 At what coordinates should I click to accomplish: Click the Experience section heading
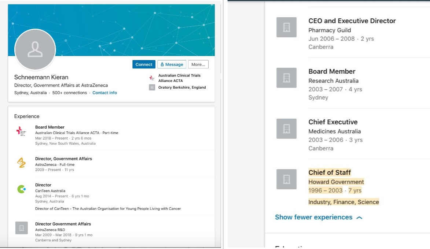(x=27, y=116)
